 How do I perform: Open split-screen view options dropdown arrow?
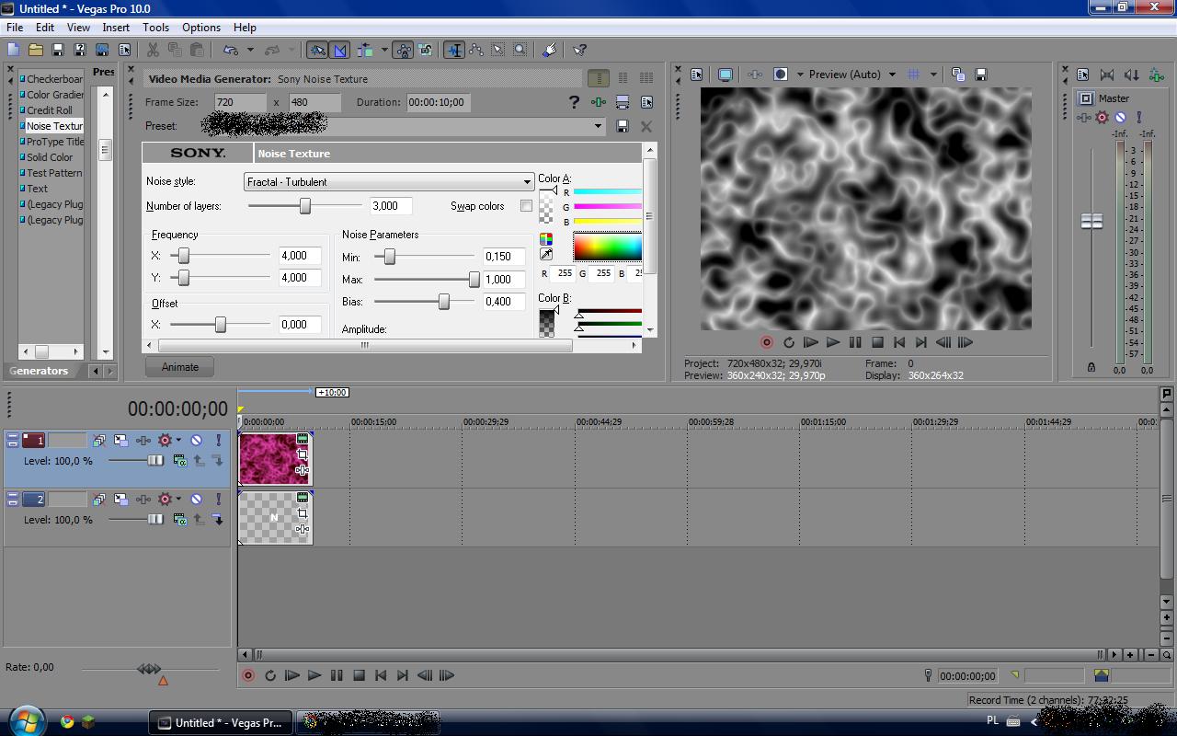[x=800, y=75]
